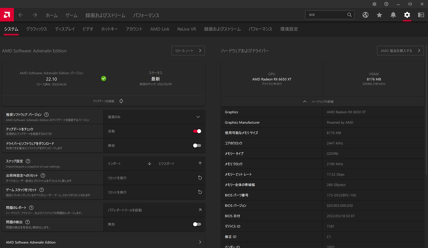The height and width of the screenshot is (248, 428).
Task: Switch to the ディスプレイ tab
Action: click(65, 29)
